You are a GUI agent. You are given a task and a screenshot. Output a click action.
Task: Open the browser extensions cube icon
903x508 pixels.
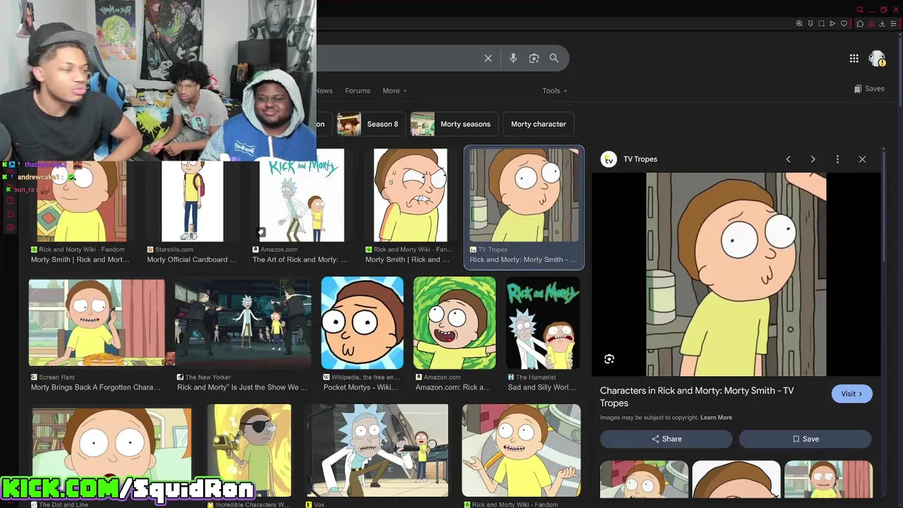[860, 23]
